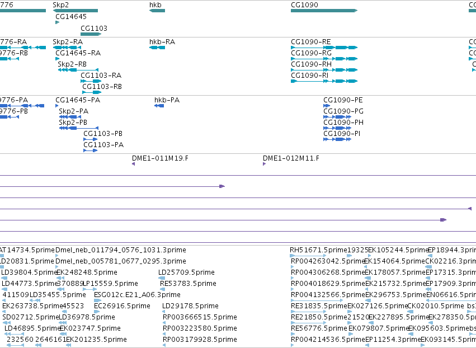Select EST LD46895.5prime
This screenshot has width=476, height=348.
pos(32,328)
